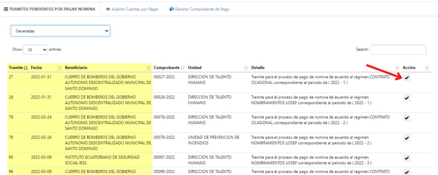Viewport: 438px width, 175px height.
Task: Sort by Unidad column arrows
Action: (x=246, y=68)
